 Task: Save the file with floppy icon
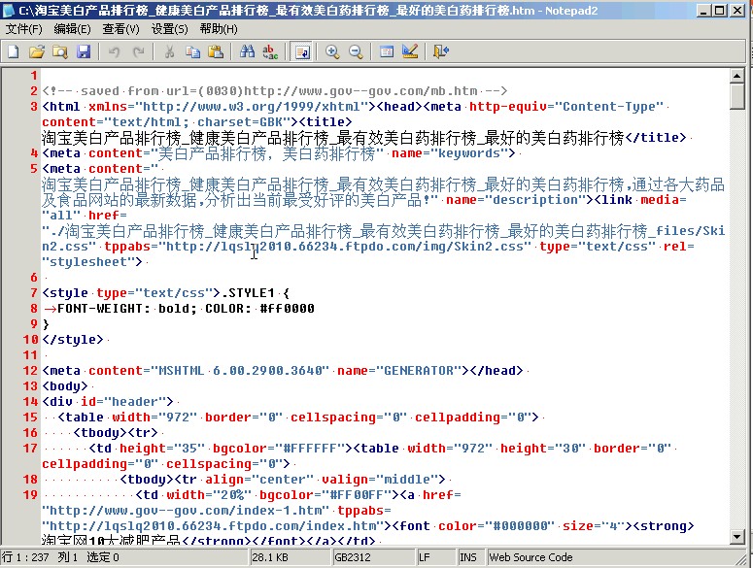tap(84, 51)
